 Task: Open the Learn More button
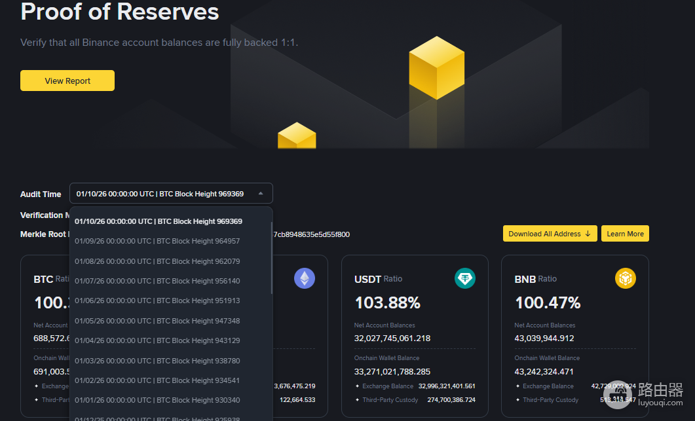(625, 234)
